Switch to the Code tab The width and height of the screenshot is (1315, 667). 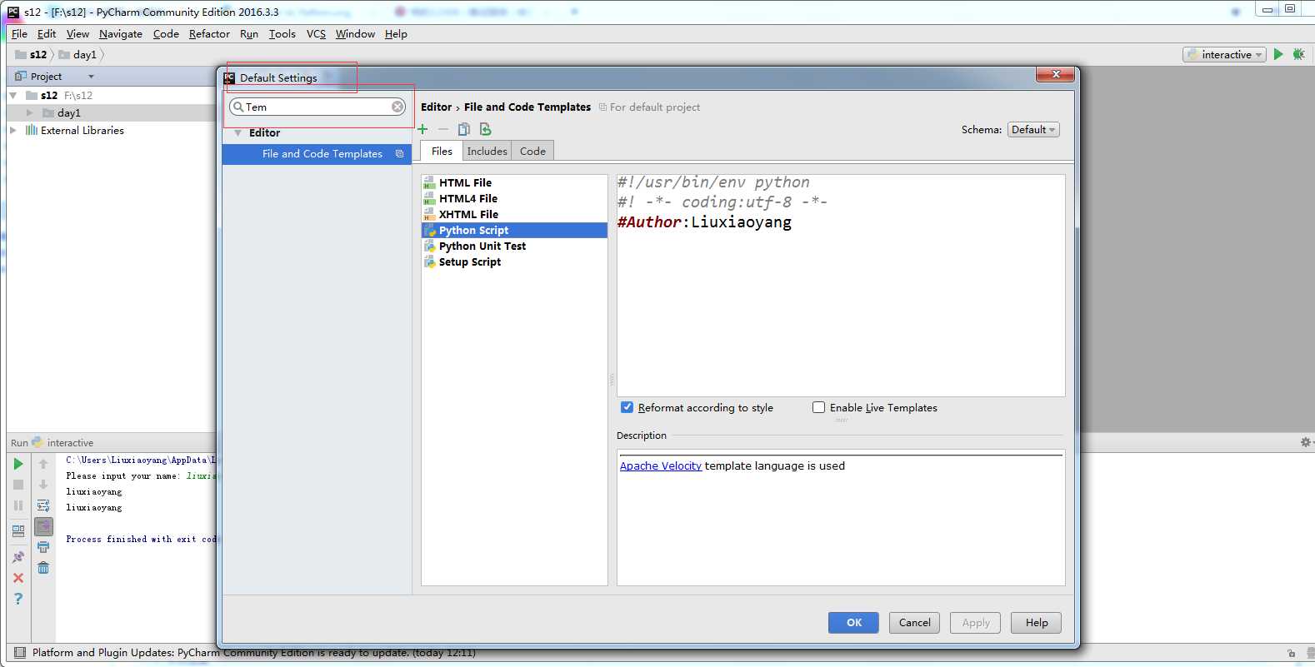click(532, 151)
